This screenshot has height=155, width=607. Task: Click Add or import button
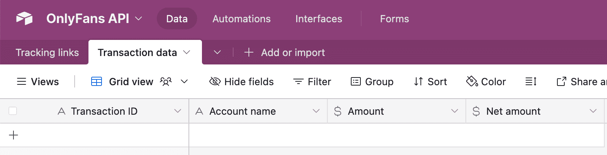[x=285, y=53]
